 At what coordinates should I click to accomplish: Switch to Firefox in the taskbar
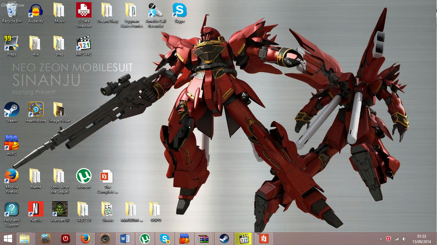(85, 239)
